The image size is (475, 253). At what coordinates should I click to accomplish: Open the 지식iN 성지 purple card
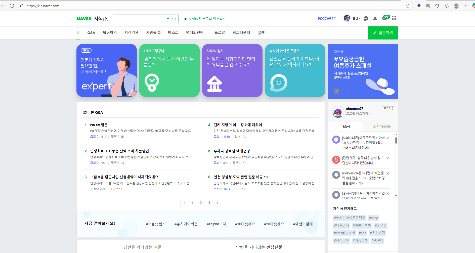click(x=232, y=70)
